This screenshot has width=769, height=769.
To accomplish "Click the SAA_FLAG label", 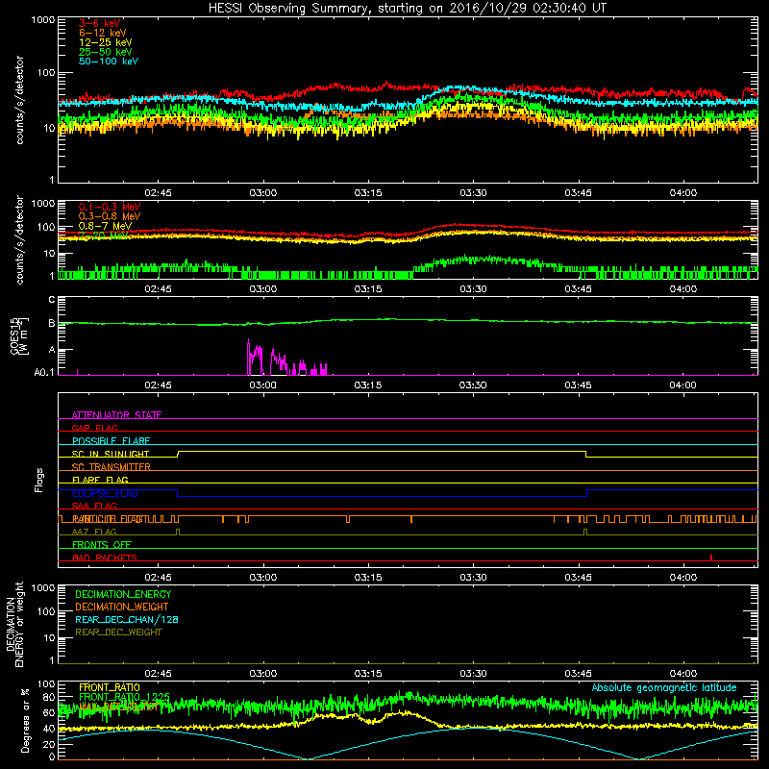I will click(94, 506).
